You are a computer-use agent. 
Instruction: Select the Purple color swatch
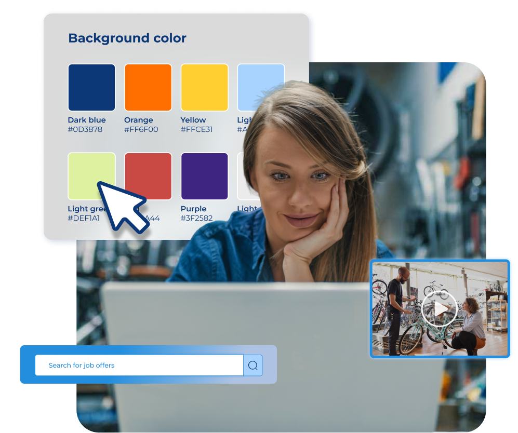pos(204,176)
